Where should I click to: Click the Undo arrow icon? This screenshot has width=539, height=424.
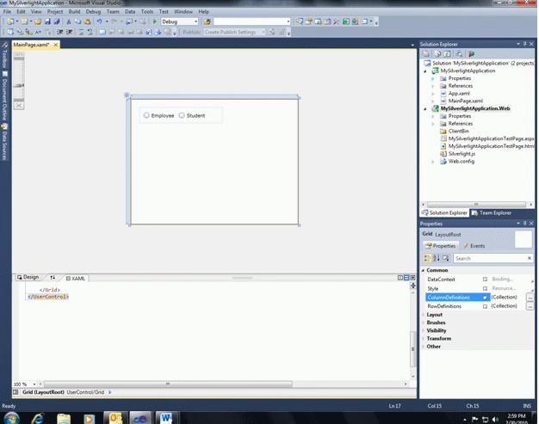pos(99,22)
